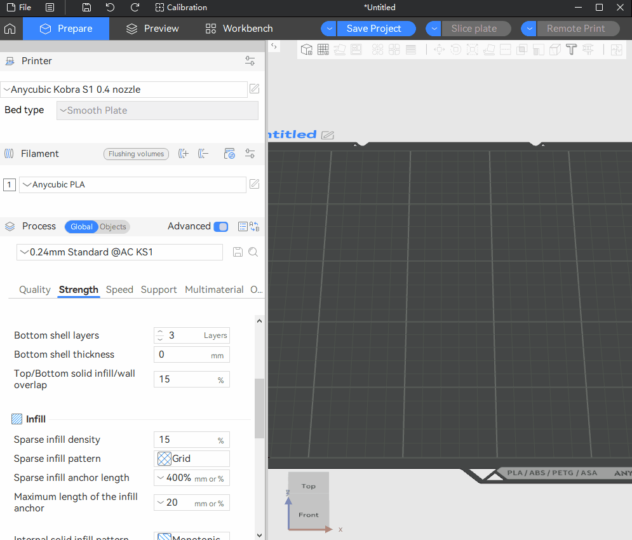Select the Lay on face tool
Image resolution: width=632 pixels, height=540 pixels.
pyautogui.click(x=489, y=50)
